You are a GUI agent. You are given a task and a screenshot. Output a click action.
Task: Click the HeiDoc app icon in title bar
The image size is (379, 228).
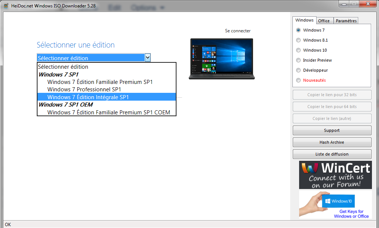[6, 6]
